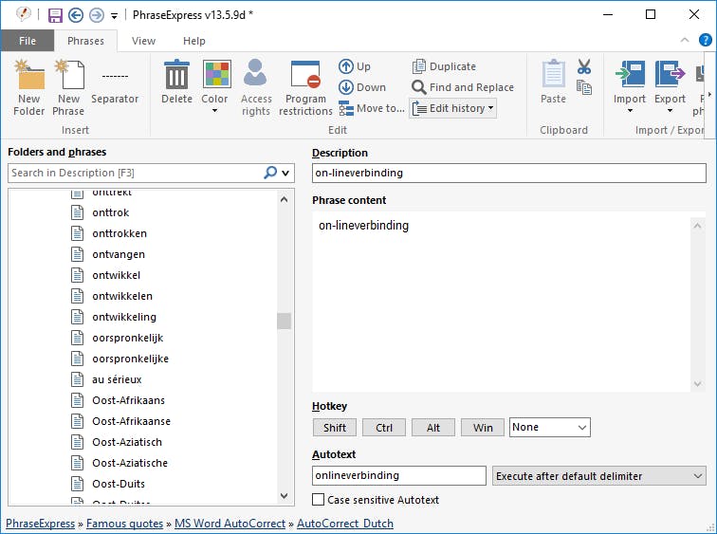The height and width of the screenshot is (534, 717).
Task: Create a New Phrase
Action: pyautogui.click(x=68, y=87)
